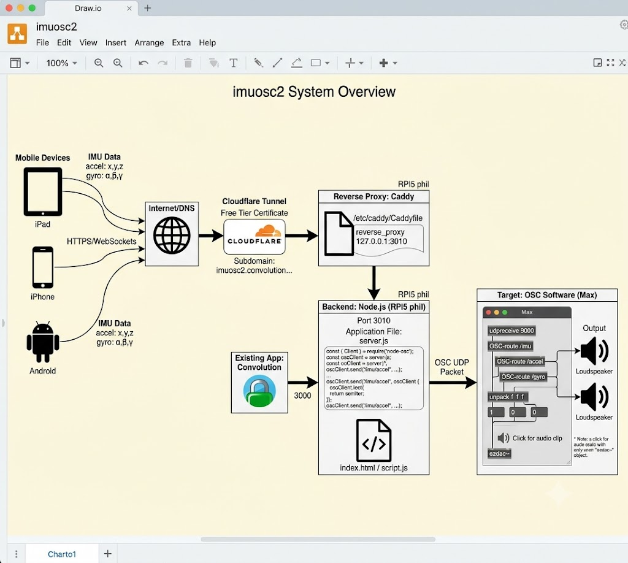The height and width of the screenshot is (563, 628).
Task: Click 'Target: OSC Software (Max)' header
Action: coord(547,295)
